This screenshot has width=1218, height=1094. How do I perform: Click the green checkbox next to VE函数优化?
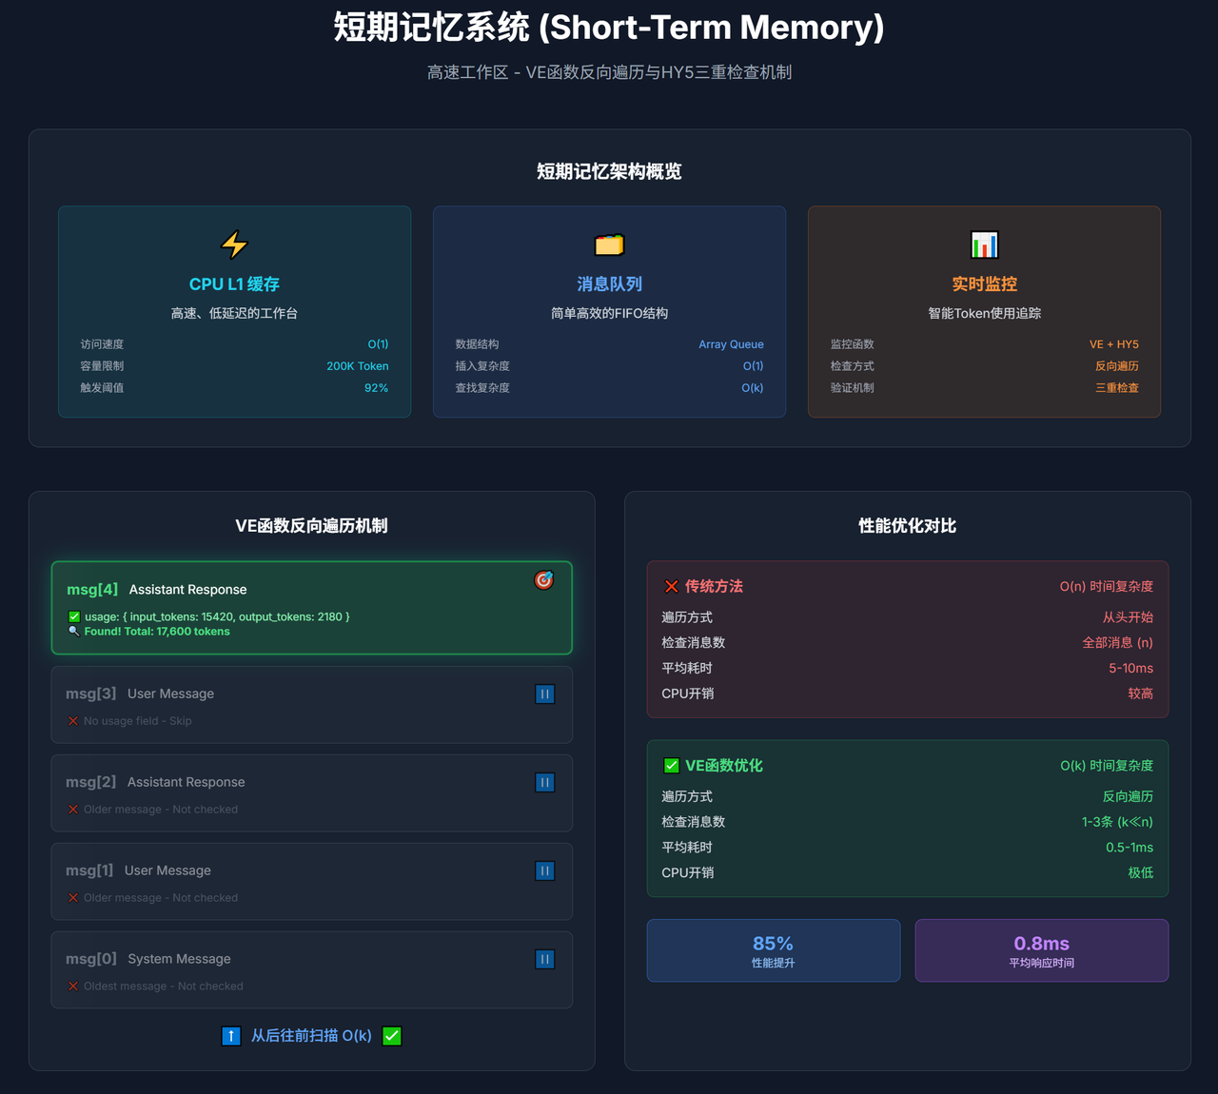pyautogui.click(x=671, y=766)
